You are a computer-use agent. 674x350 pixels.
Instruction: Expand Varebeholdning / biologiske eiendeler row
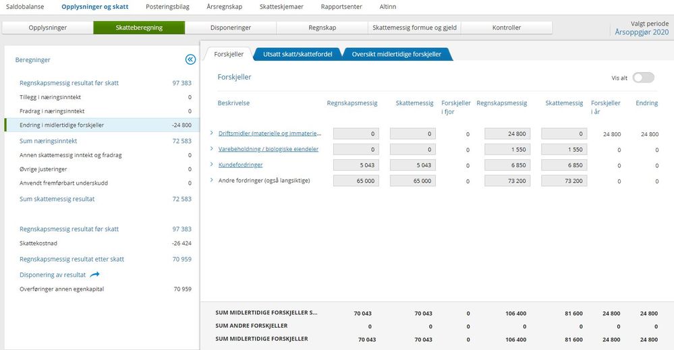pos(212,149)
